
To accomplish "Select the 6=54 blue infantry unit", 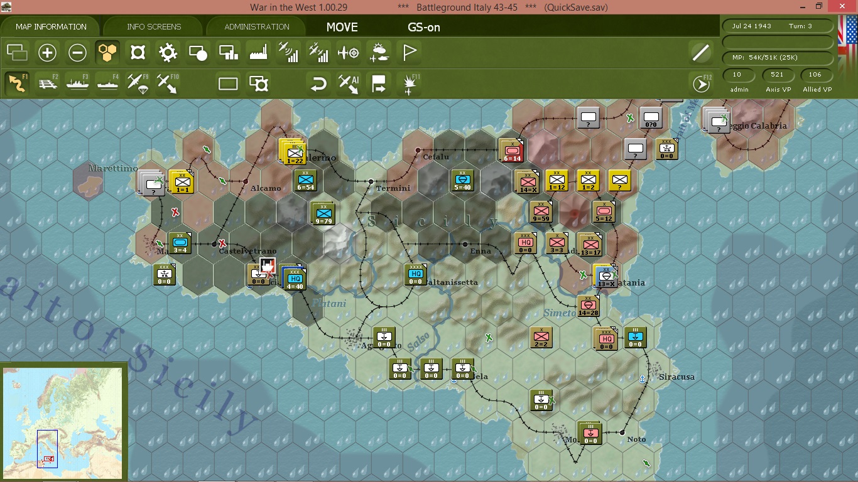I will pyautogui.click(x=306, y=181).
